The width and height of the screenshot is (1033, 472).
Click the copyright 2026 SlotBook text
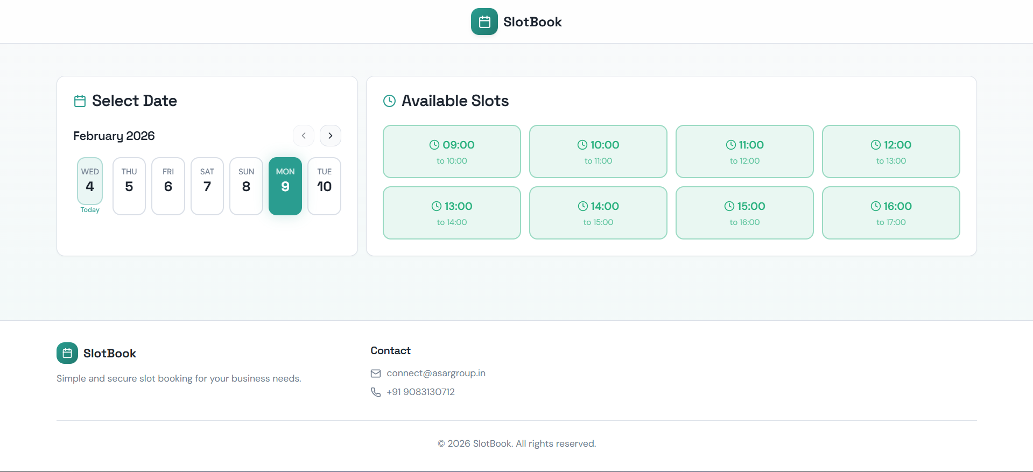click(517, 443)
